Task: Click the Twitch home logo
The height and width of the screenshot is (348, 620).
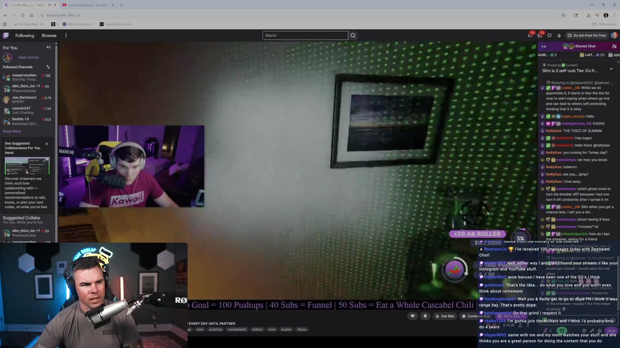Action: pyautogui.click(x=6, y=35)
